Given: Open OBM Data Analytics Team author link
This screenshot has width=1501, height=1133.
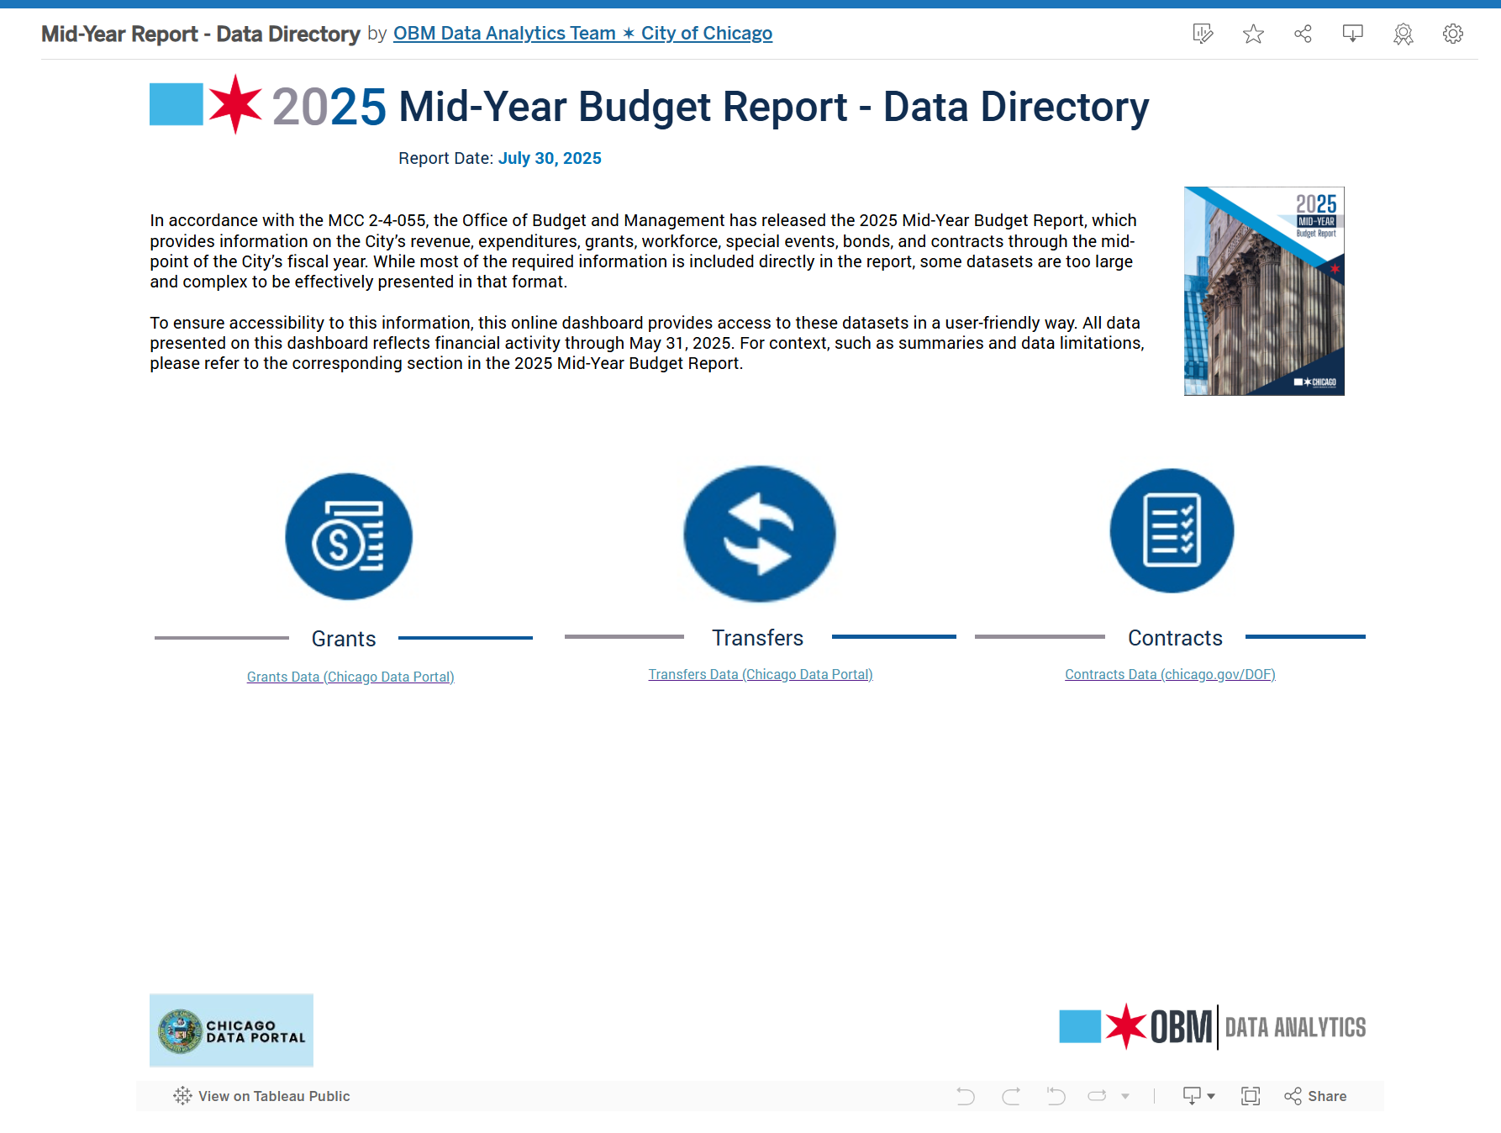Looking at the screenshot, I should (582, 34).
